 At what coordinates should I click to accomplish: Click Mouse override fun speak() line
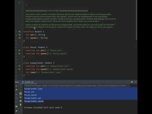pos(46,54)
